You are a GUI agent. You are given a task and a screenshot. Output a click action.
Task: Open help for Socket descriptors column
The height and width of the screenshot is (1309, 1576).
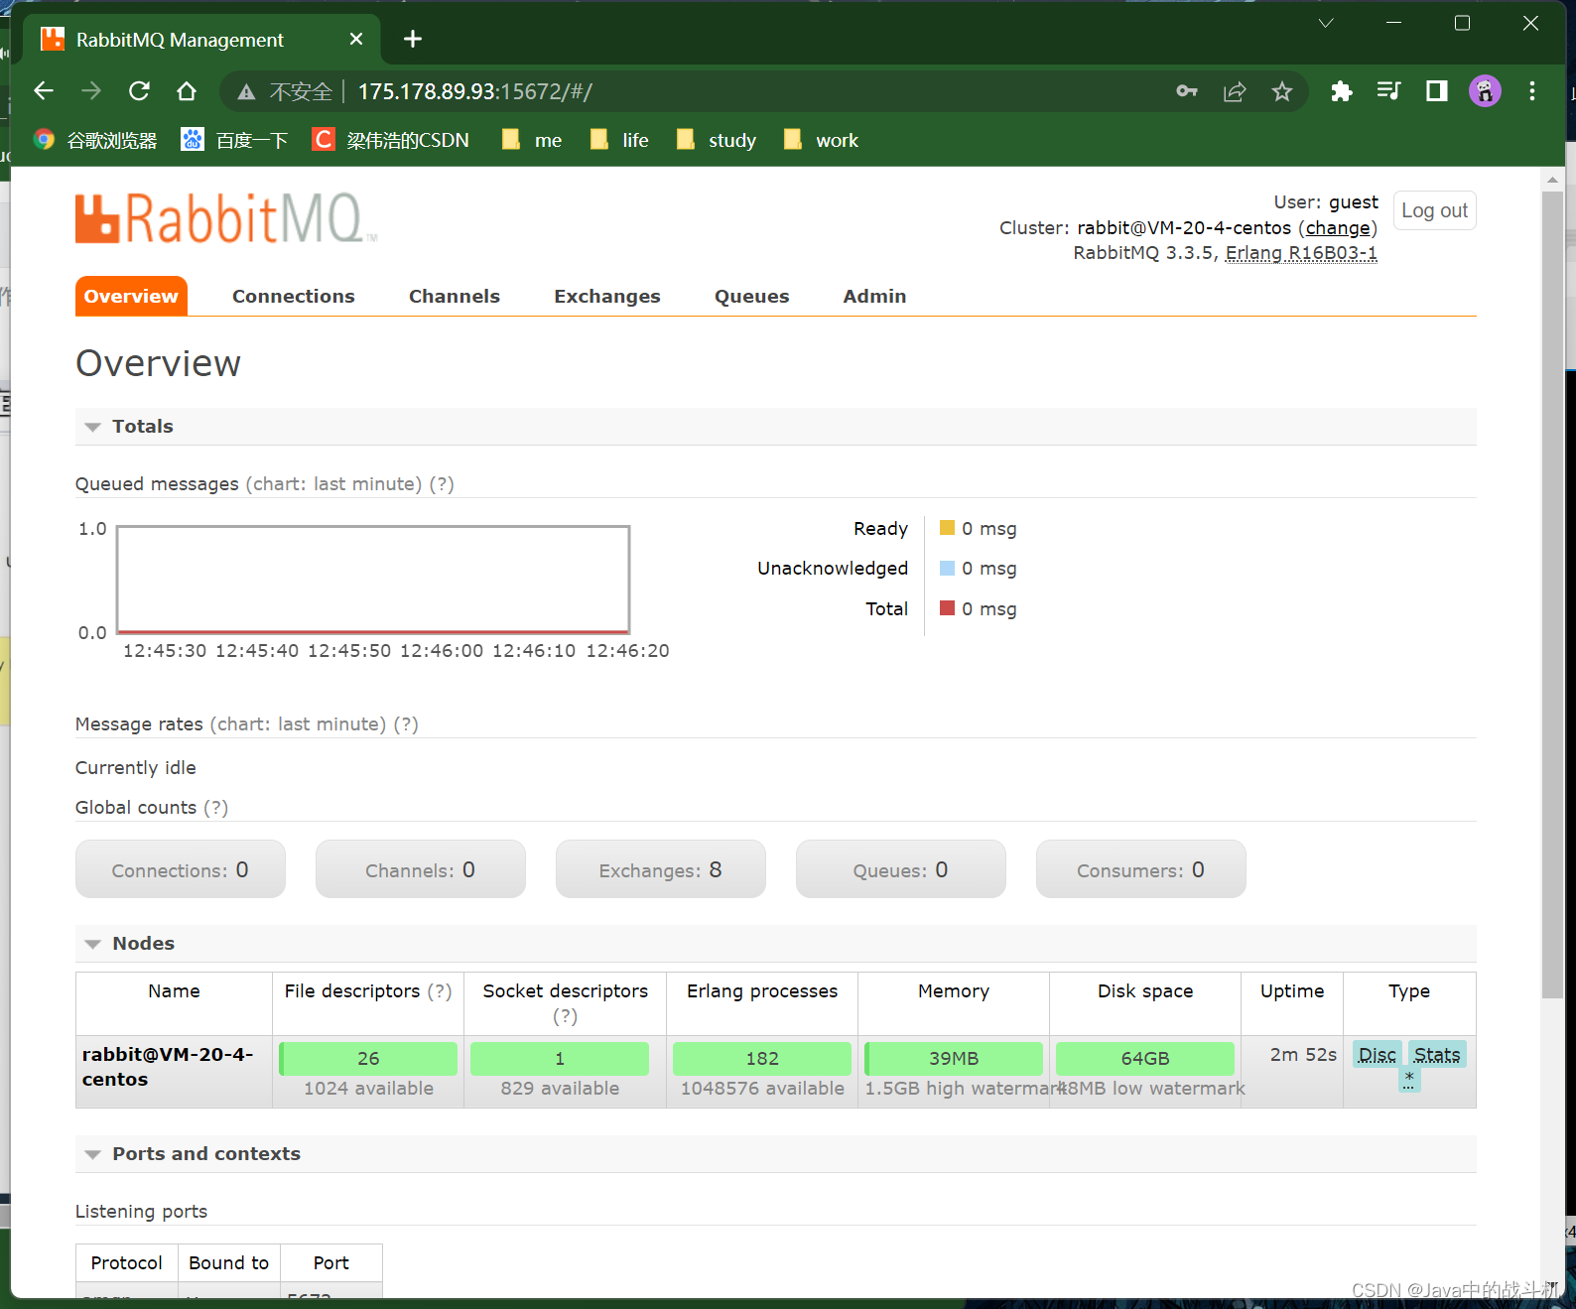pyautogui.click(x=565, y=1016)
